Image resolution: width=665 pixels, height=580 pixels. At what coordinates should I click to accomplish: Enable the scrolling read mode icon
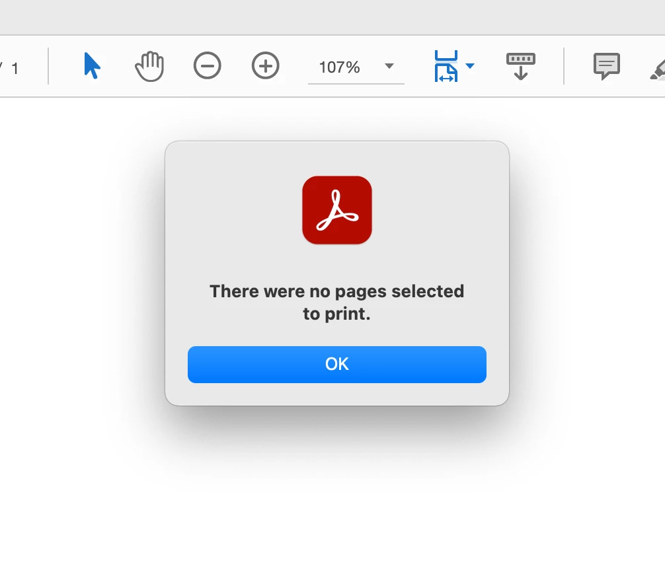[521, 66]
